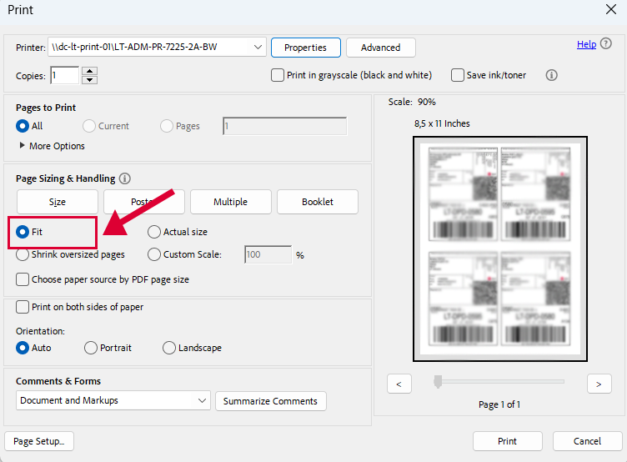Check Print on both sides of paper

tap(23, 307)
